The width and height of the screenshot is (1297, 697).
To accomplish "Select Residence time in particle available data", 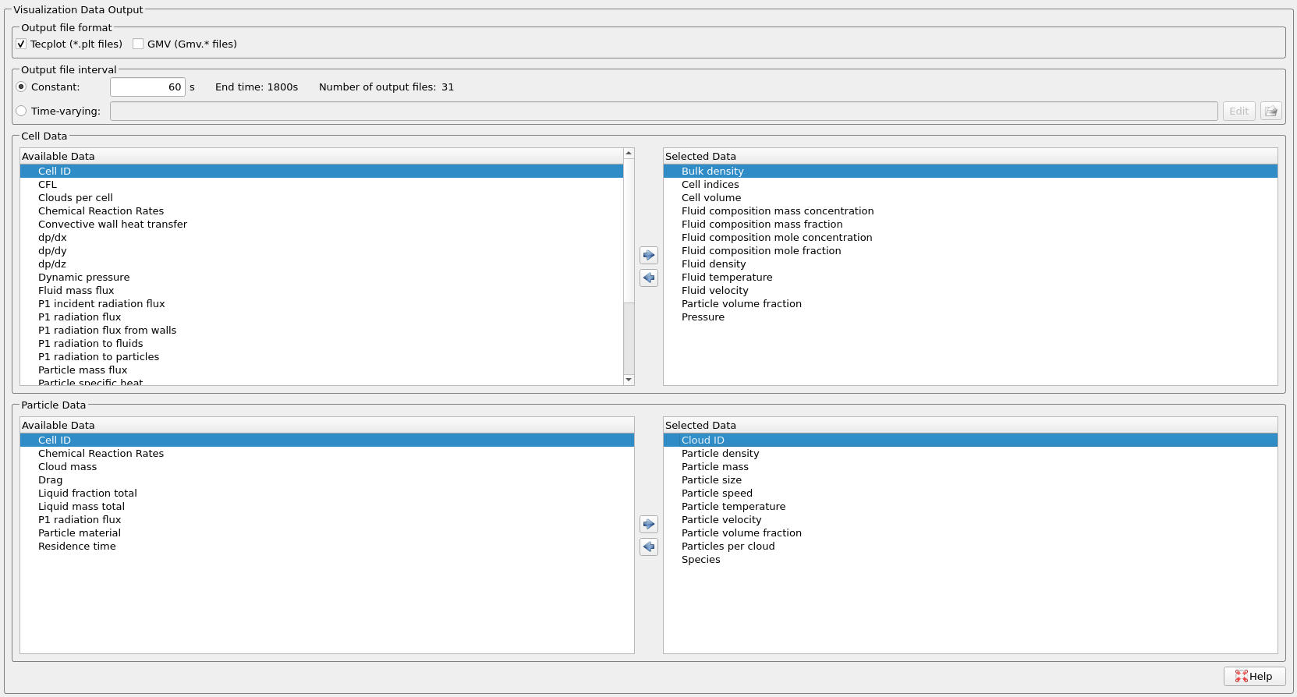I will [76, 547].
